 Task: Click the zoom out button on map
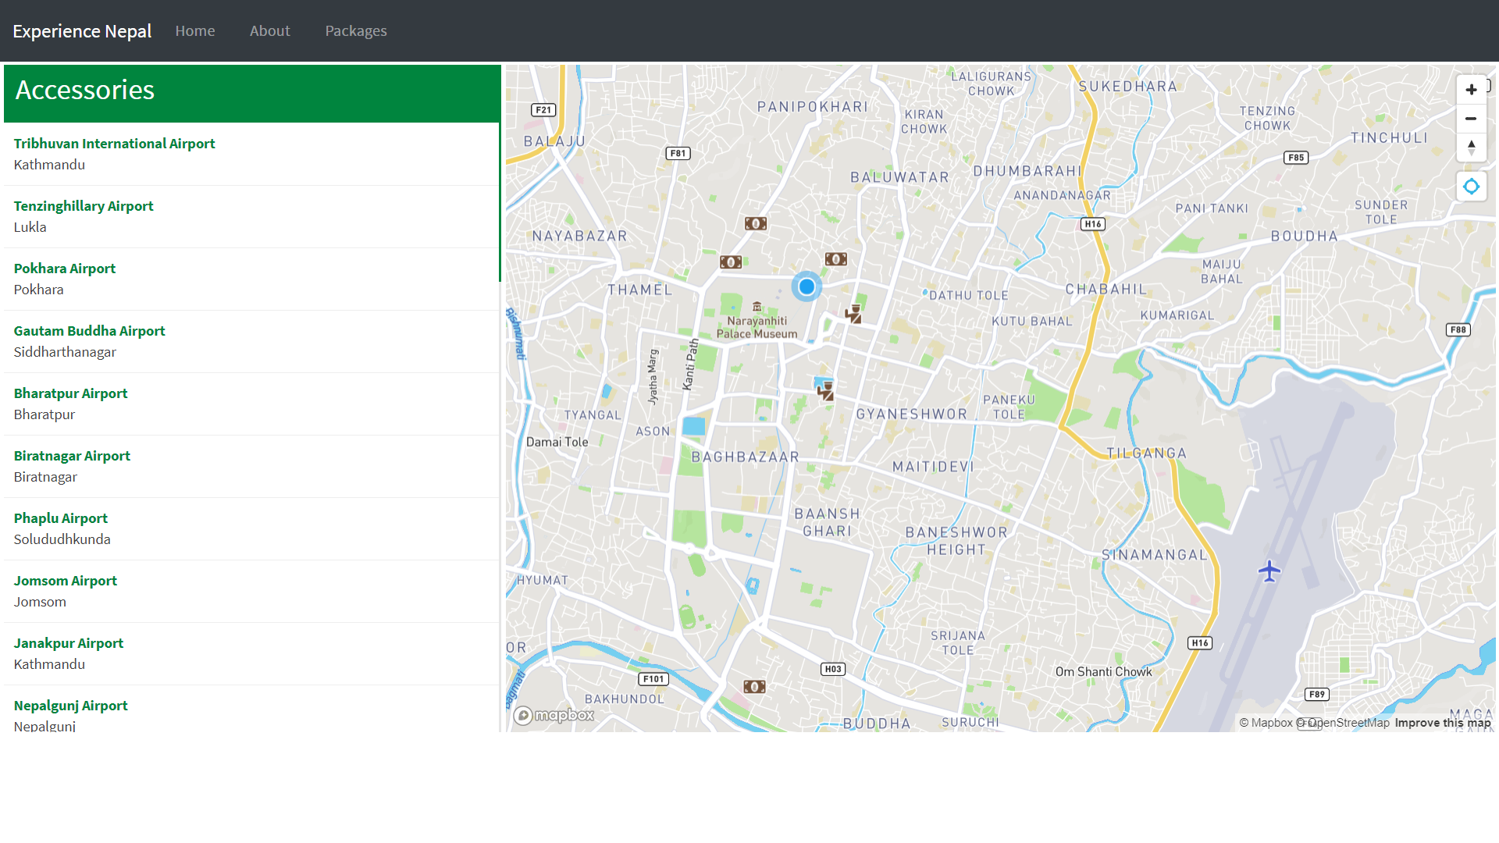[1471, 119]
